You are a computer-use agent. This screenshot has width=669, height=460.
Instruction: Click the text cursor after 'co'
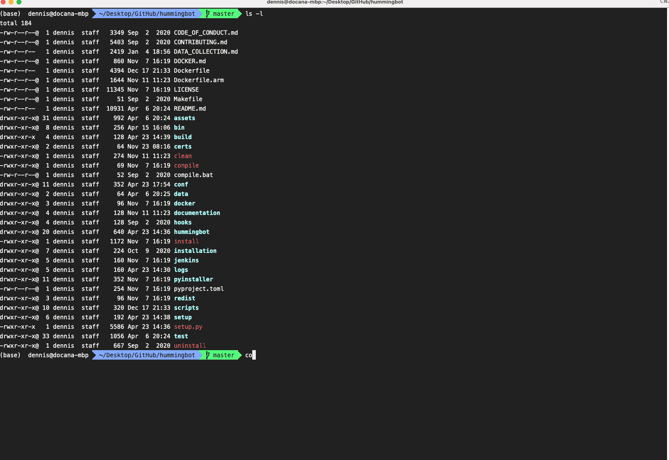[x=254, y=355]
